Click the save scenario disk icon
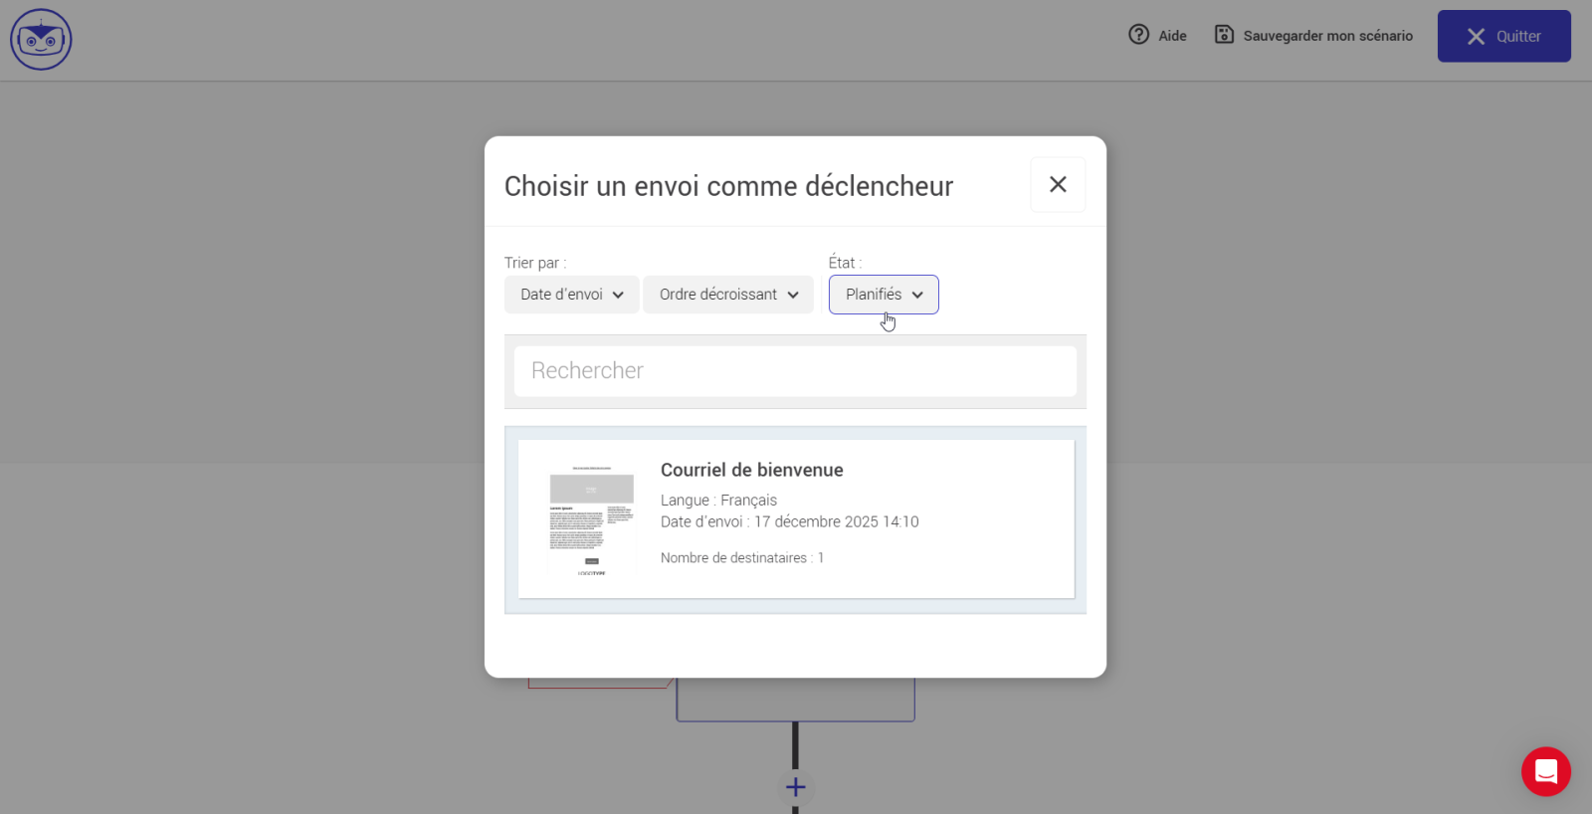 point(1224,35)
